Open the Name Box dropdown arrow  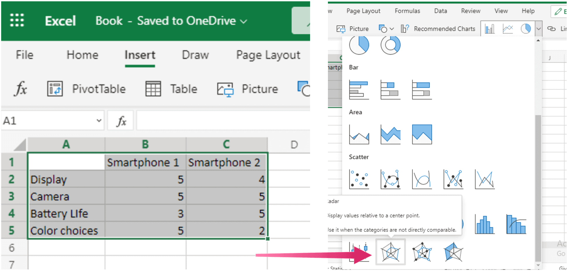point(99,120)
